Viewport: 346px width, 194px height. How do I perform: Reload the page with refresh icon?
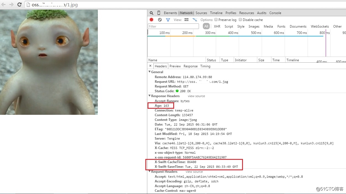point(19,4)
